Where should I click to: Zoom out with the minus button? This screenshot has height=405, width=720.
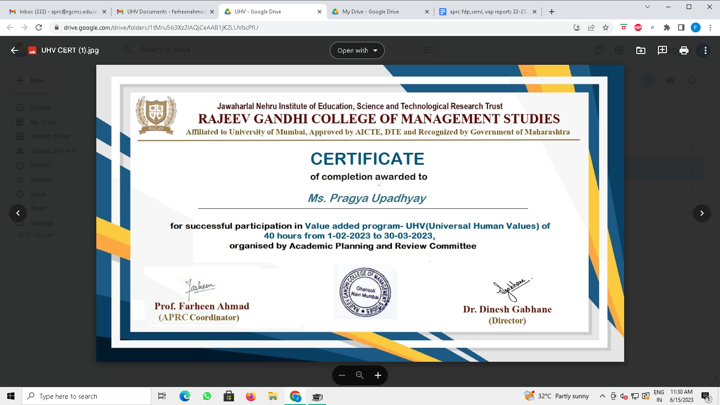point(342,375)
